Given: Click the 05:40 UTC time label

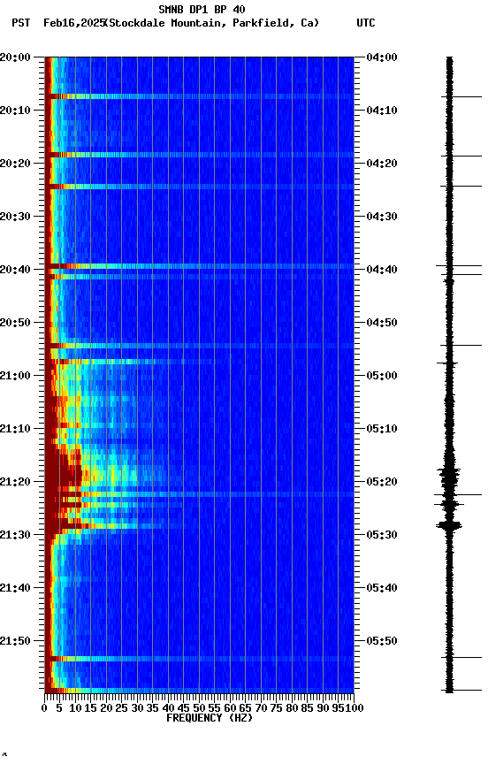Looking at the screenshot, I should 382,588.
